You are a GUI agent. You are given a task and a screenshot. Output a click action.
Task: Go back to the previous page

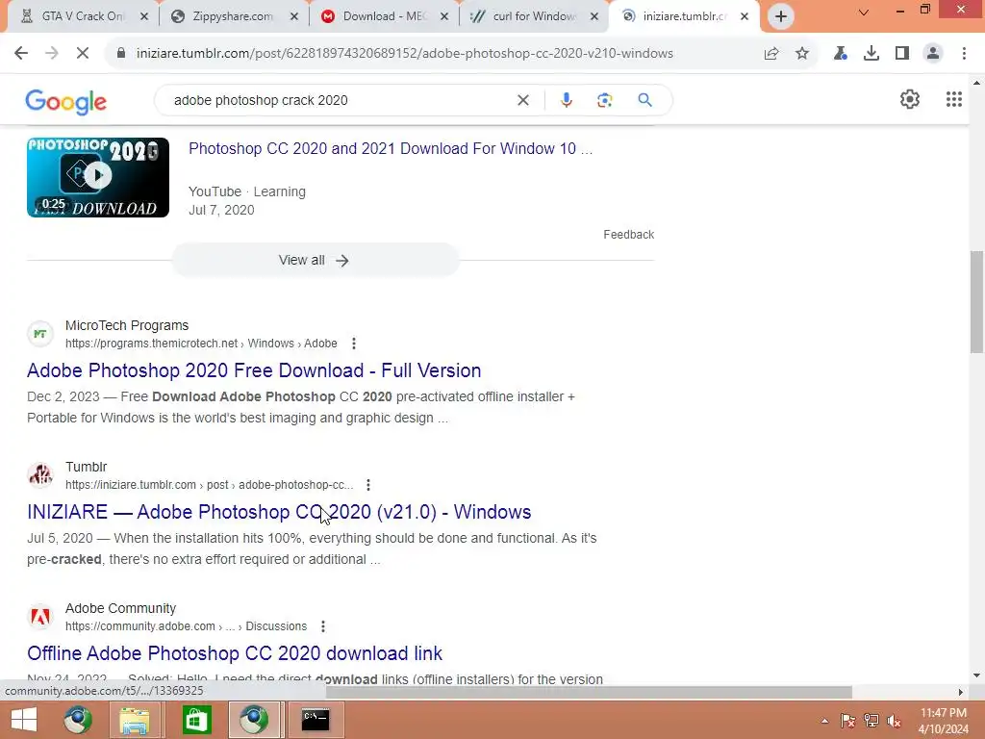pos(21,54)
